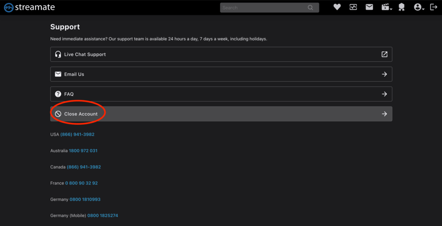Open the FAQ option
Viewport: 442px width, 226px height.
click(69, 94)
